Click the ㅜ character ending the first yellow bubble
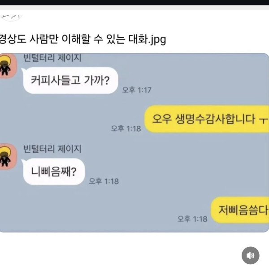Viewport: 269px width, 271px height. 263,120
